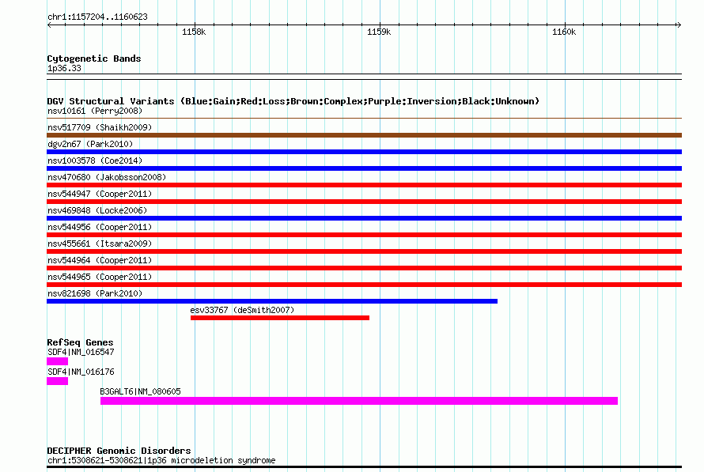Select the black 1p36 microdeletion syndrome bar

364,467
